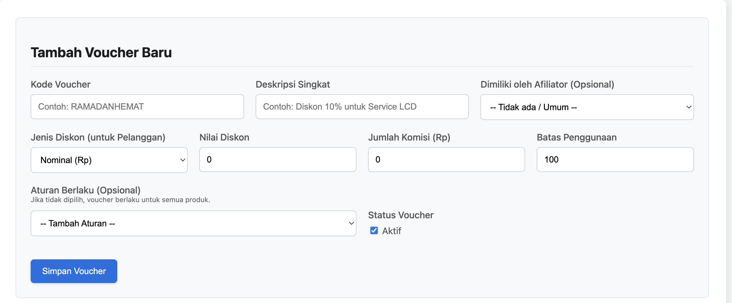Click the Tambah Voucher Baru heading

101,53
